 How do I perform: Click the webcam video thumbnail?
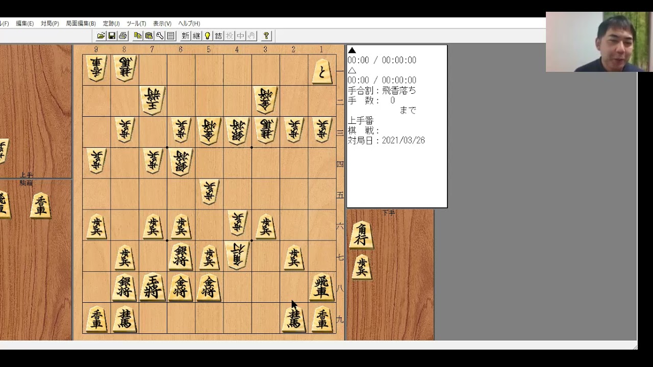point(599,42)
